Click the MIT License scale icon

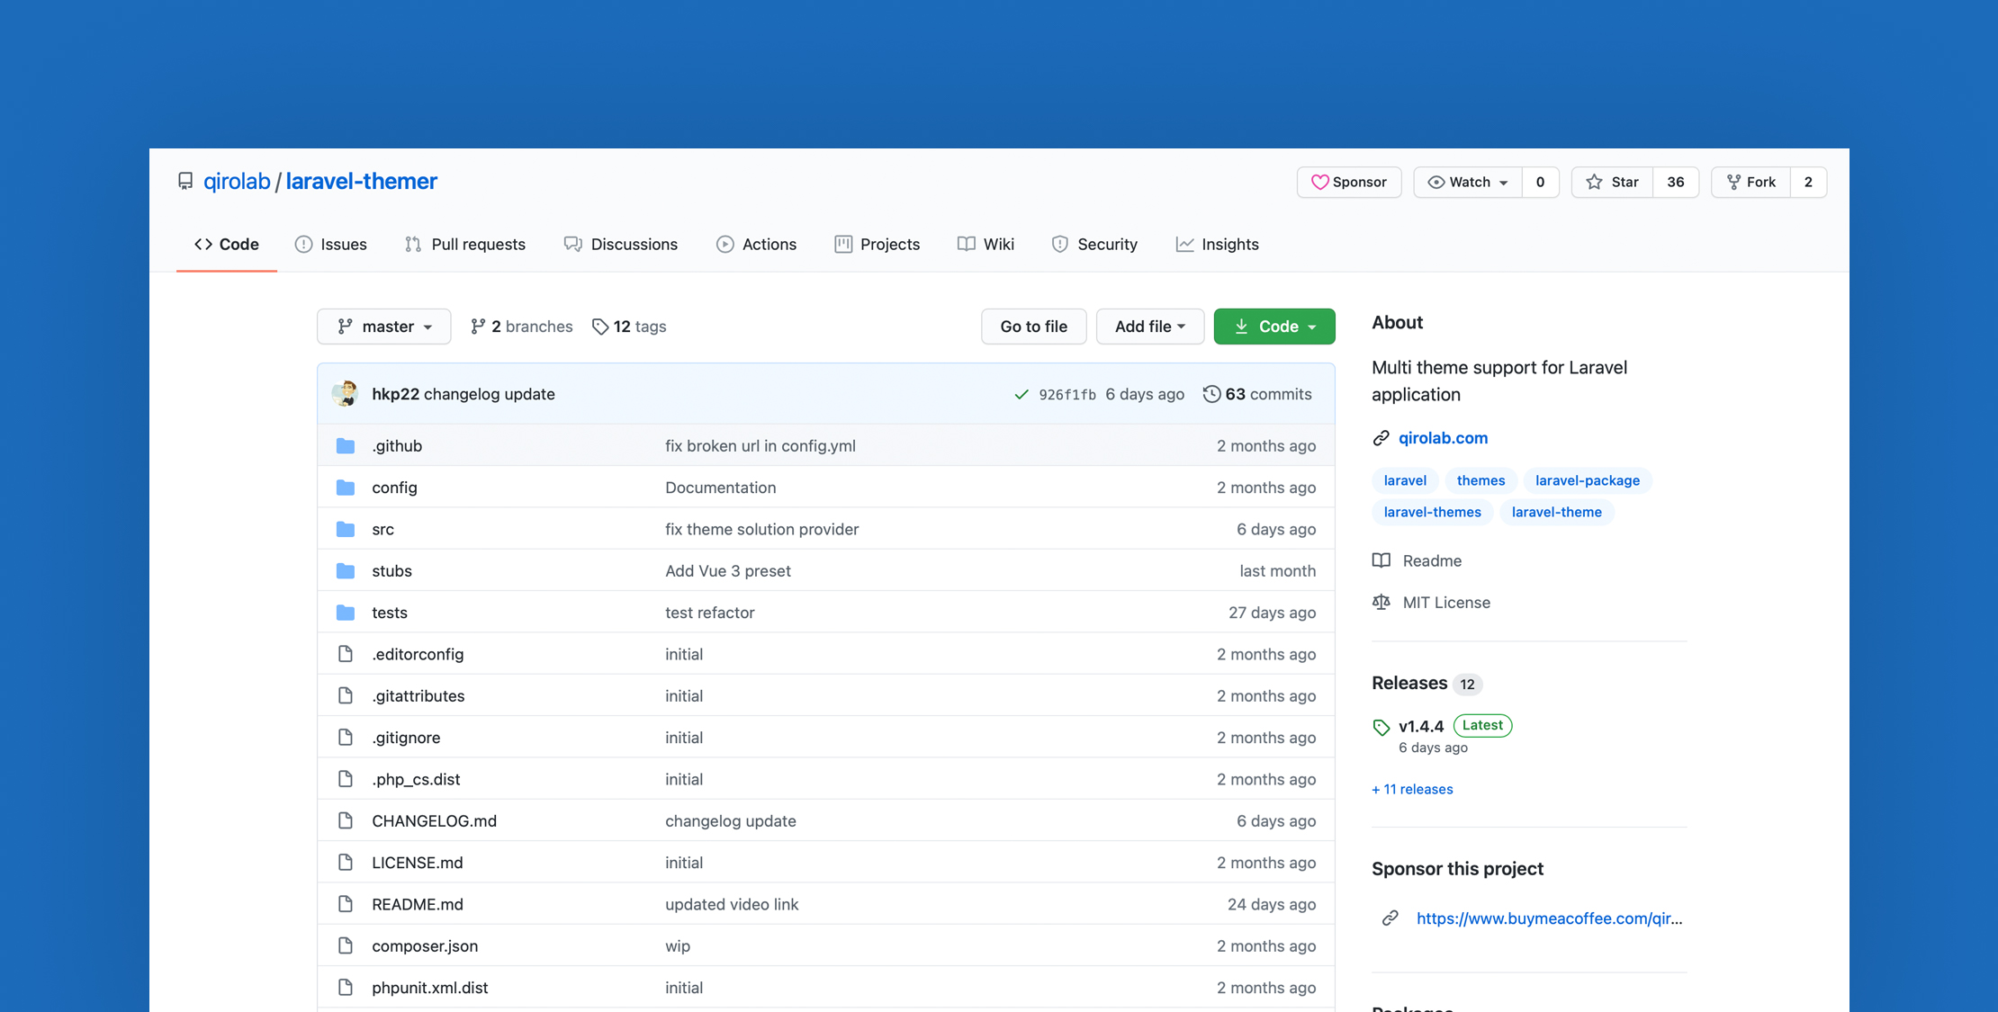[1381, 602]
